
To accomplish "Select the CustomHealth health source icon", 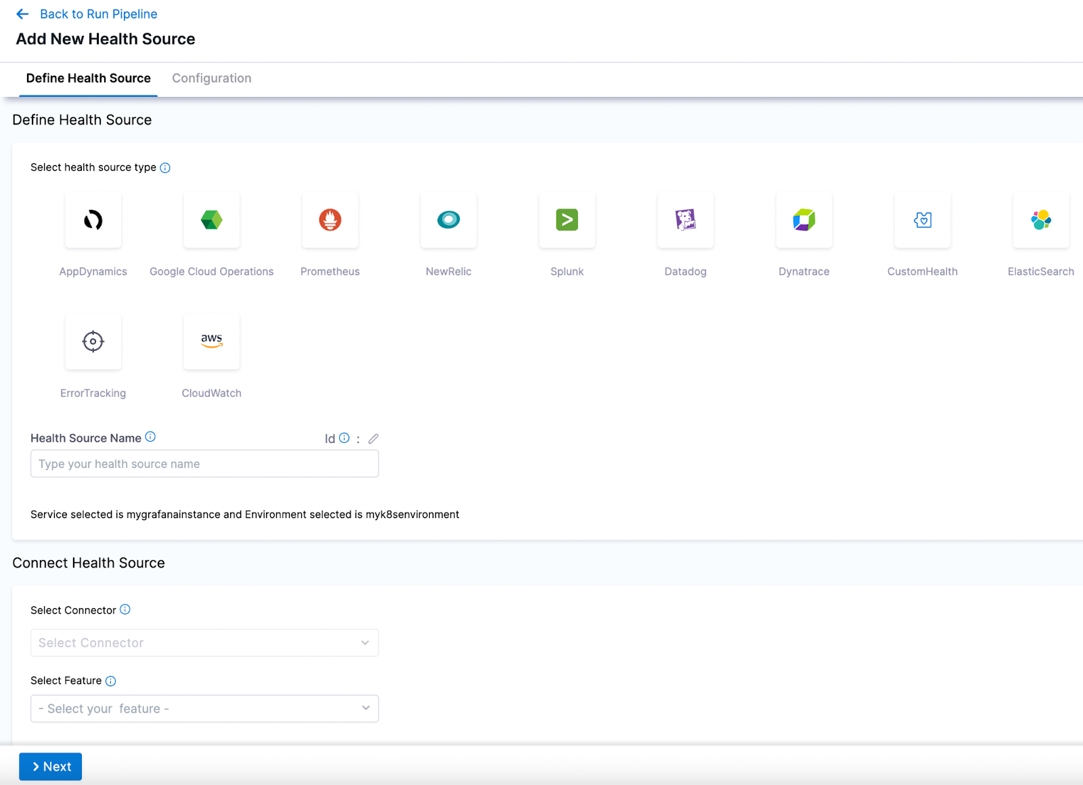I will click(922, 220).
